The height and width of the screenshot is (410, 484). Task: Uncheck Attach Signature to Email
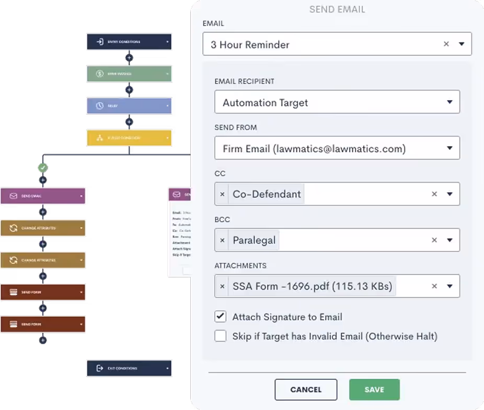(221, 316)
